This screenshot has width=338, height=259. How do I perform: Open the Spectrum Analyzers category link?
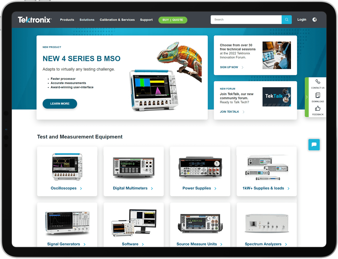(x=263, y=244)
